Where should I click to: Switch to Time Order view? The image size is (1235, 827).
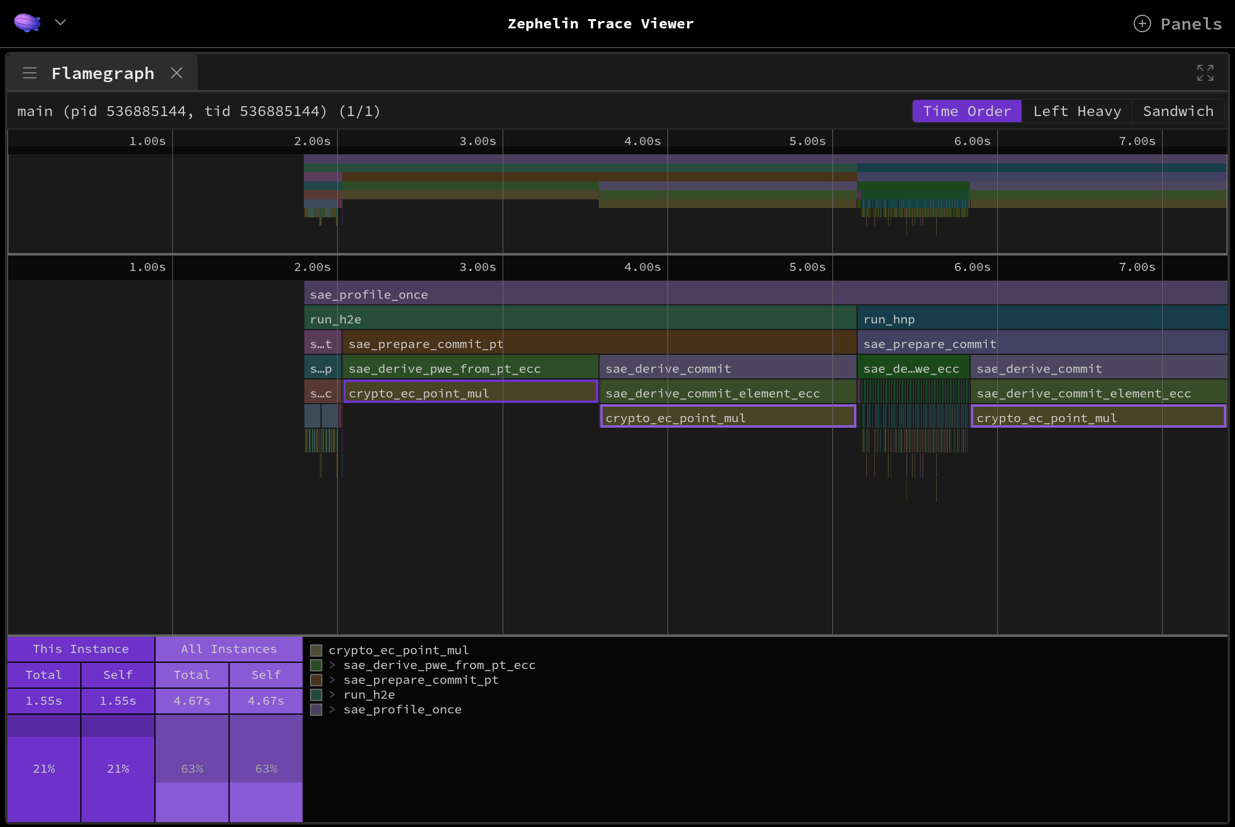(967, 111)
